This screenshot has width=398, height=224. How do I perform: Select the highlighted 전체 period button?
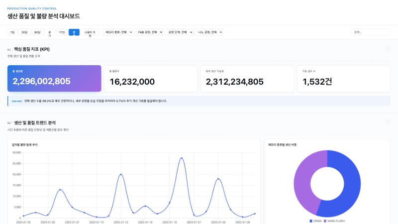click(x=74, y=32)
